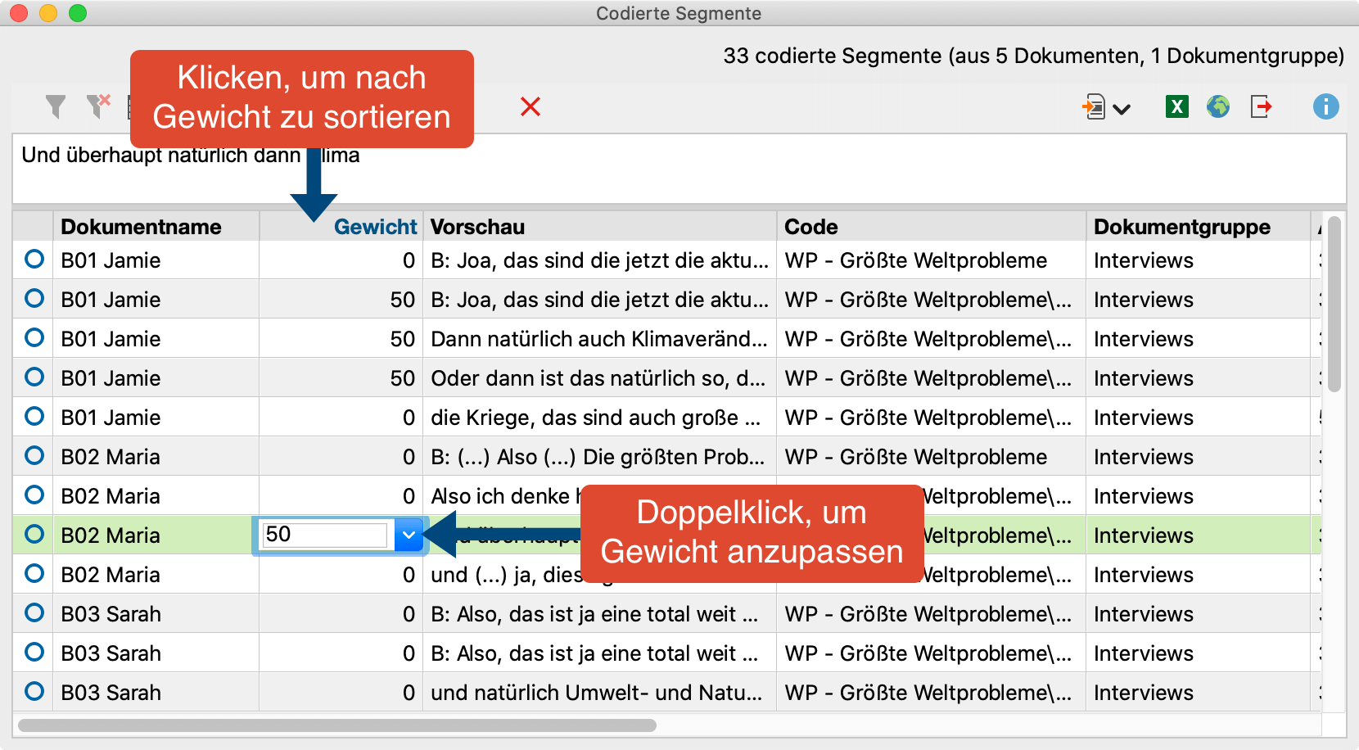Viewport: 1359px width, 750px height.
Task: Remove all filters using the filter-X icon
Action: (x=97, y=106)
